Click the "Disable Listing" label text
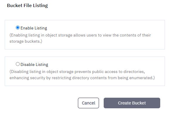This screenshot has width=169, height=113. coord(34,65)
